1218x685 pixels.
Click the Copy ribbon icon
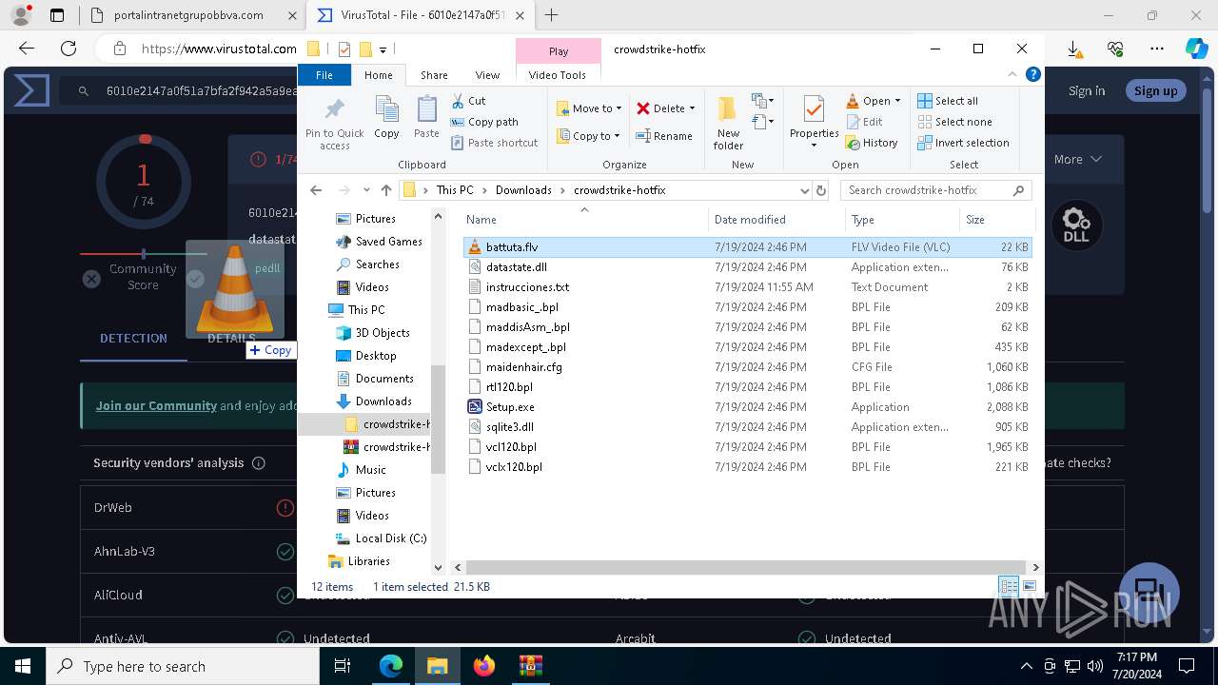point(386,118)
